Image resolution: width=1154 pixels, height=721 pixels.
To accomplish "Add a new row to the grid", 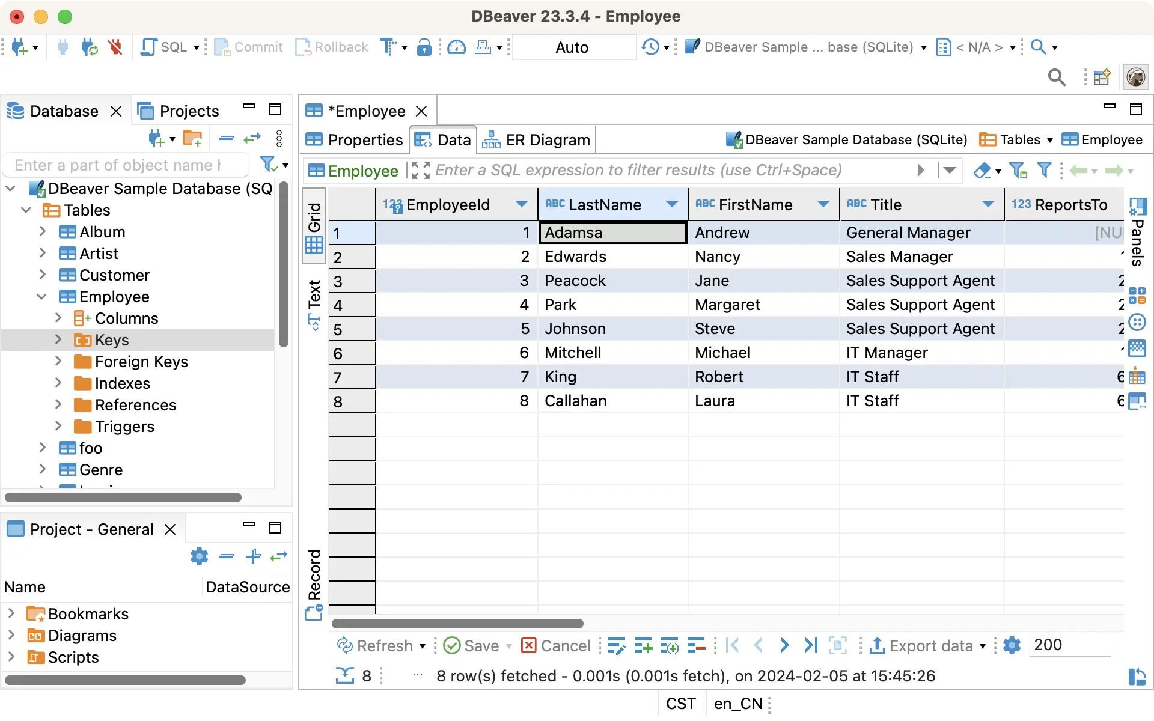I will (643, 645).
